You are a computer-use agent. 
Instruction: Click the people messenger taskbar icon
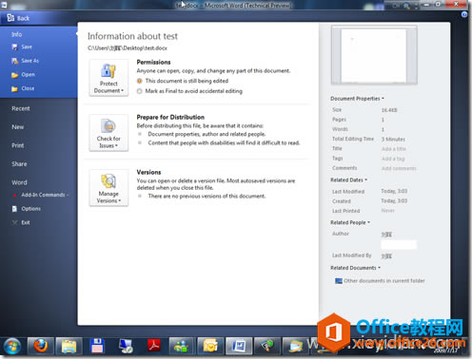coord(182,346)
